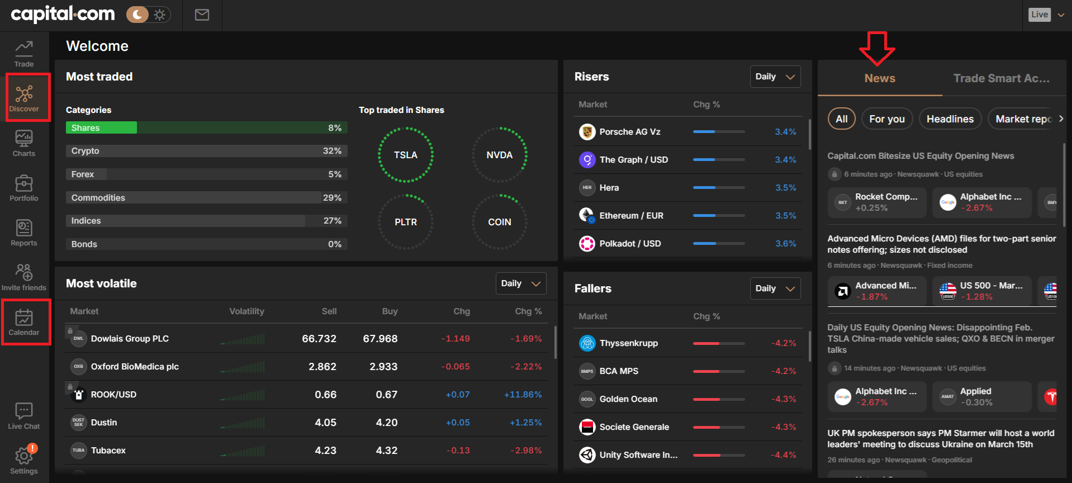Click the TSLA circular ticker icon

[406, 155]
